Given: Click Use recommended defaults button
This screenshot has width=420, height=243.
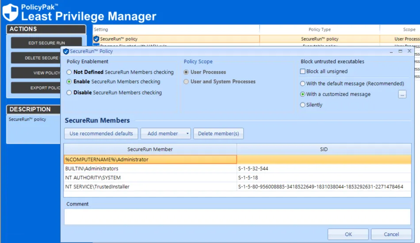Looking at the screenshot, I should [x=101, y=133].
